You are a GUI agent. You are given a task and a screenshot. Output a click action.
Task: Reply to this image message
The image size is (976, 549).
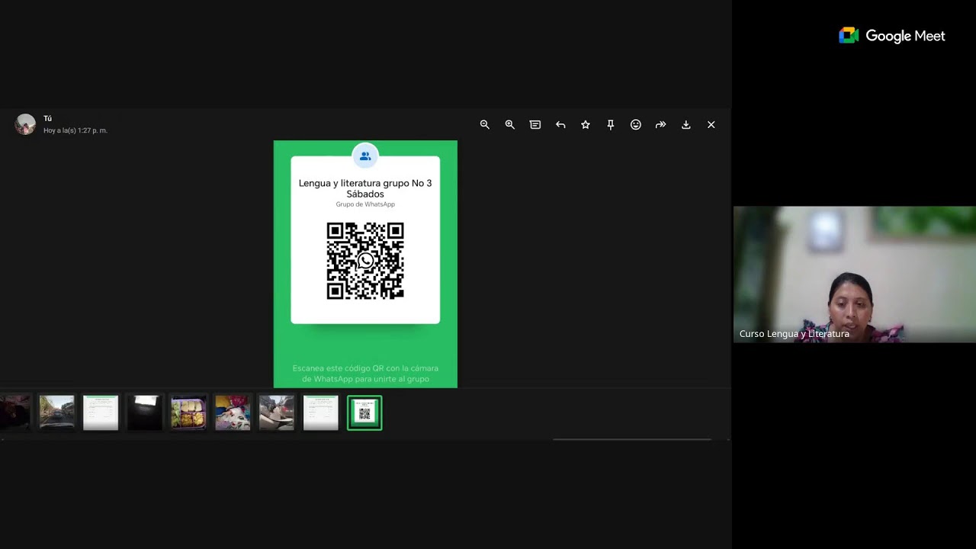pos(560,125)
